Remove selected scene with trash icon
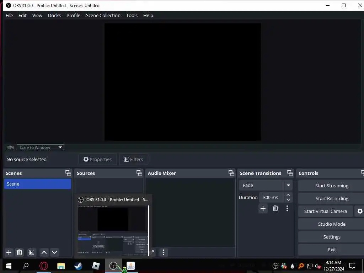 20,252
